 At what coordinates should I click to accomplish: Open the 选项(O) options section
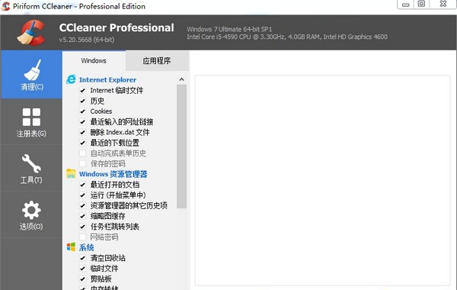pyautogui.click(x=31, y=215)
